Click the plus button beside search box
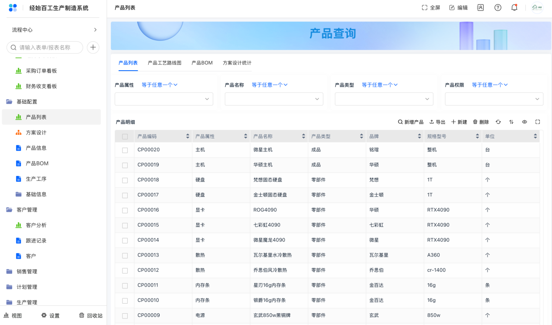 pyautogui.click(x=93, y=47)
